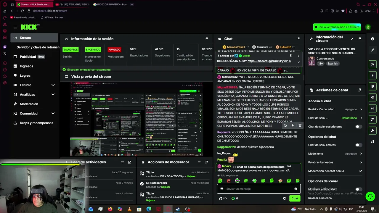Image resolution: width=379 pixels, height=213 pixels.
Task: Open Firefox from the taskbar
Action: 110,209
